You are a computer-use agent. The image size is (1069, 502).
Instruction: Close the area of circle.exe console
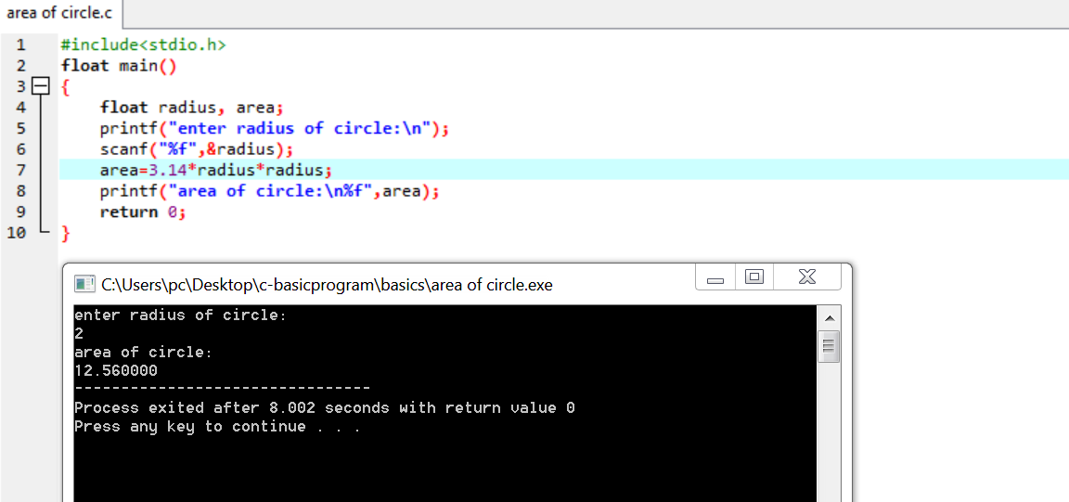(x=806, y=277)
